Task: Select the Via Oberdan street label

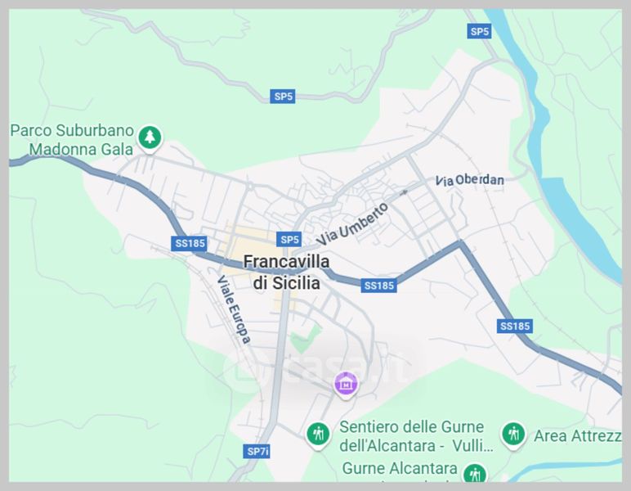Action: pos(470,180)
